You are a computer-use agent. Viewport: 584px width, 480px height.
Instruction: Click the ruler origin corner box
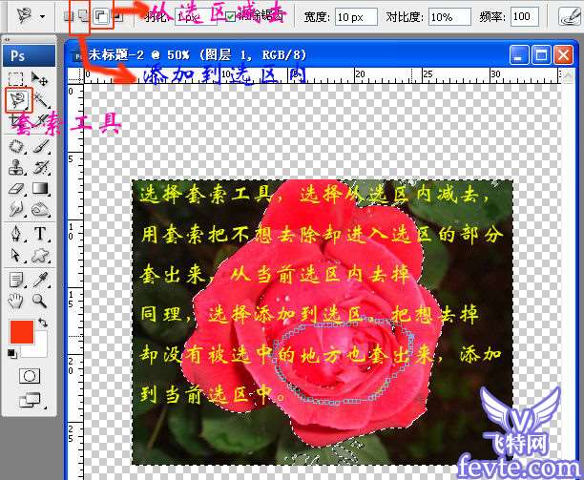pos(75,75)
